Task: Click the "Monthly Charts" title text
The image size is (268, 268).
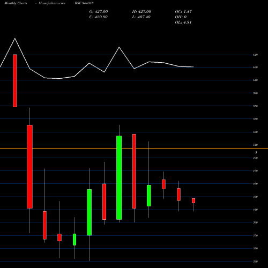Action: [16, 3]
